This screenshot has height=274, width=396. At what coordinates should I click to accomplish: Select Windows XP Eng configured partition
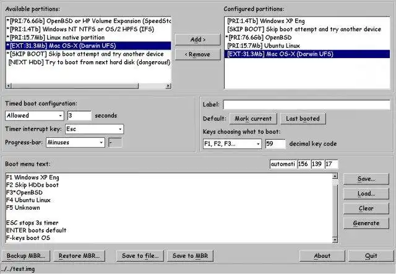pos(307,21)
